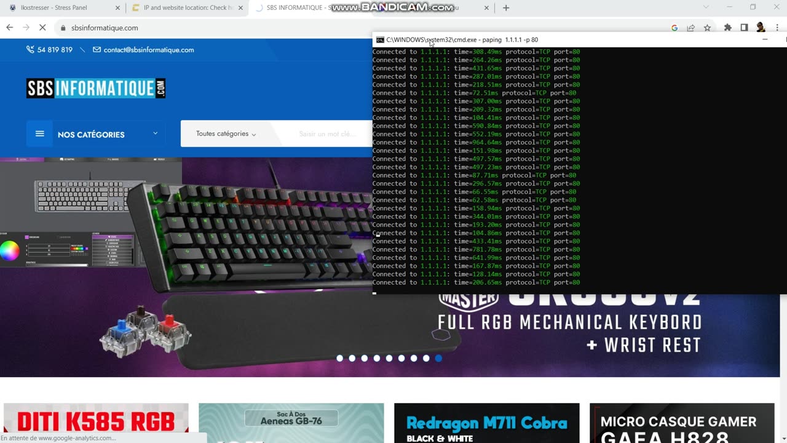
Task: Select the sixth carousel dot
Action: [x=401, y=358]
